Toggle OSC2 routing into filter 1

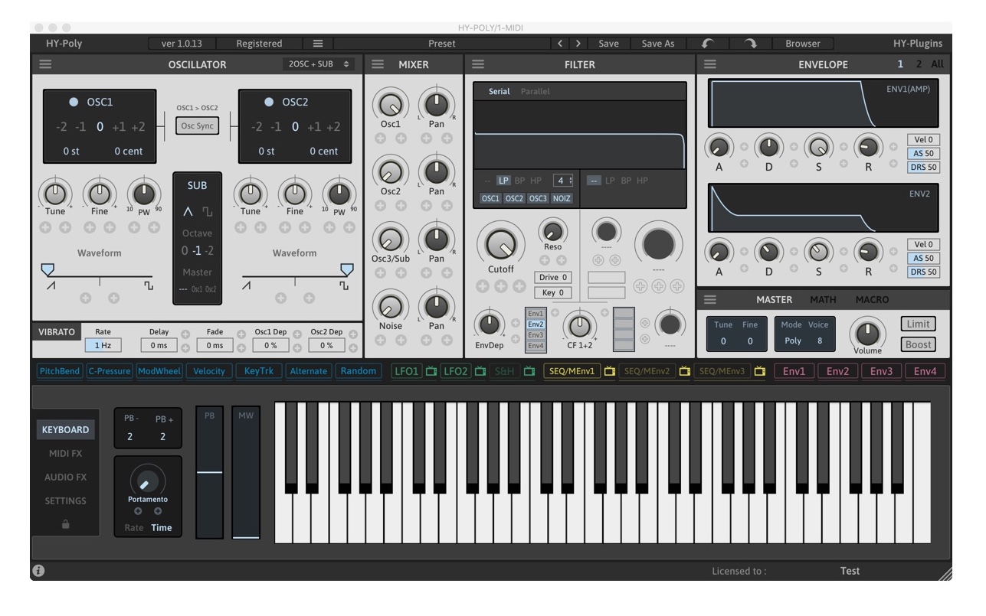click(514, 198)
